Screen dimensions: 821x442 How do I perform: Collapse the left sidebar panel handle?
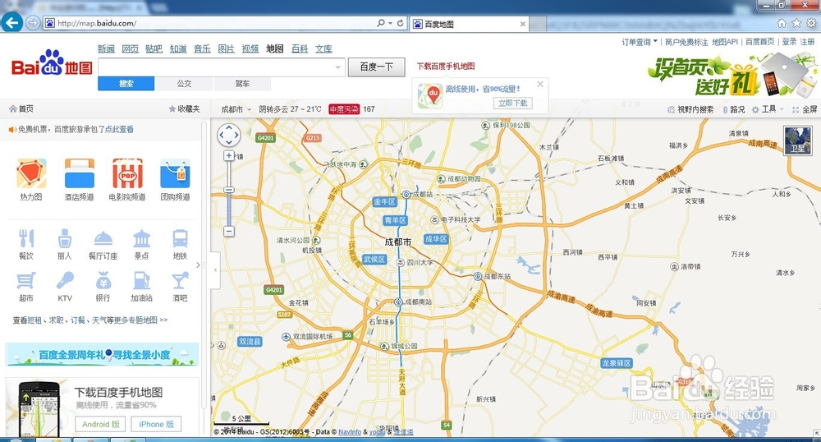(x=215, y=270)
